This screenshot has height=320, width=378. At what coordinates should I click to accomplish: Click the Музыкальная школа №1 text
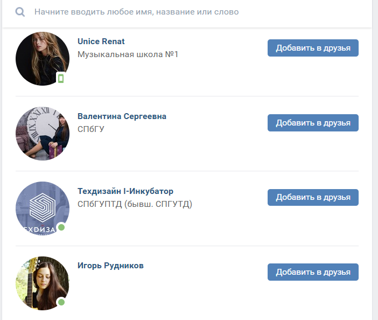[128, 54]
